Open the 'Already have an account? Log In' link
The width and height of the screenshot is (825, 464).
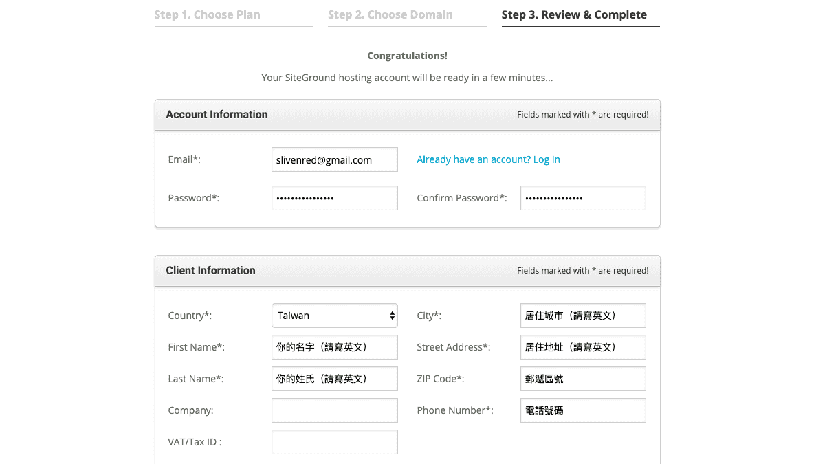488,159
